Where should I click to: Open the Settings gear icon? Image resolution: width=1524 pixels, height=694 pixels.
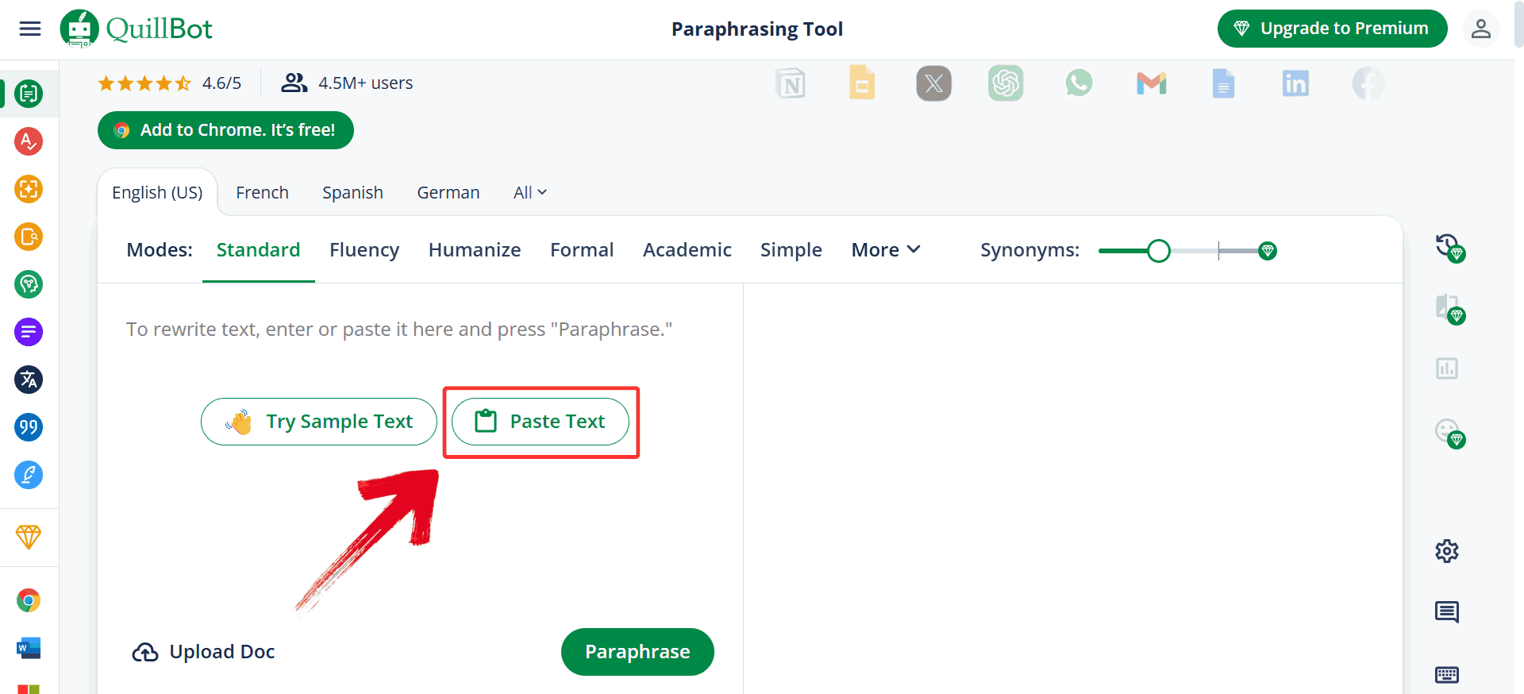1447,551
